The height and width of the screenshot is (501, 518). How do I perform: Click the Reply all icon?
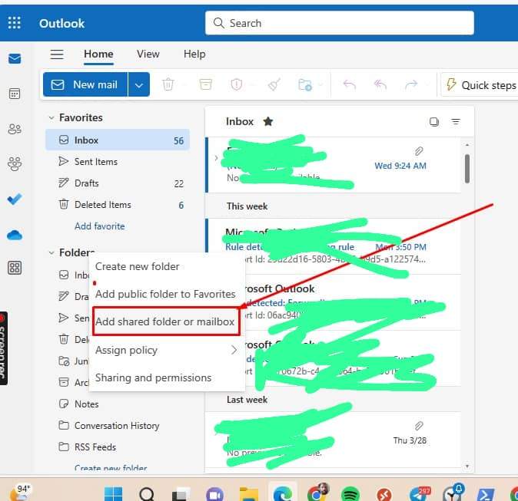(380, 84)
